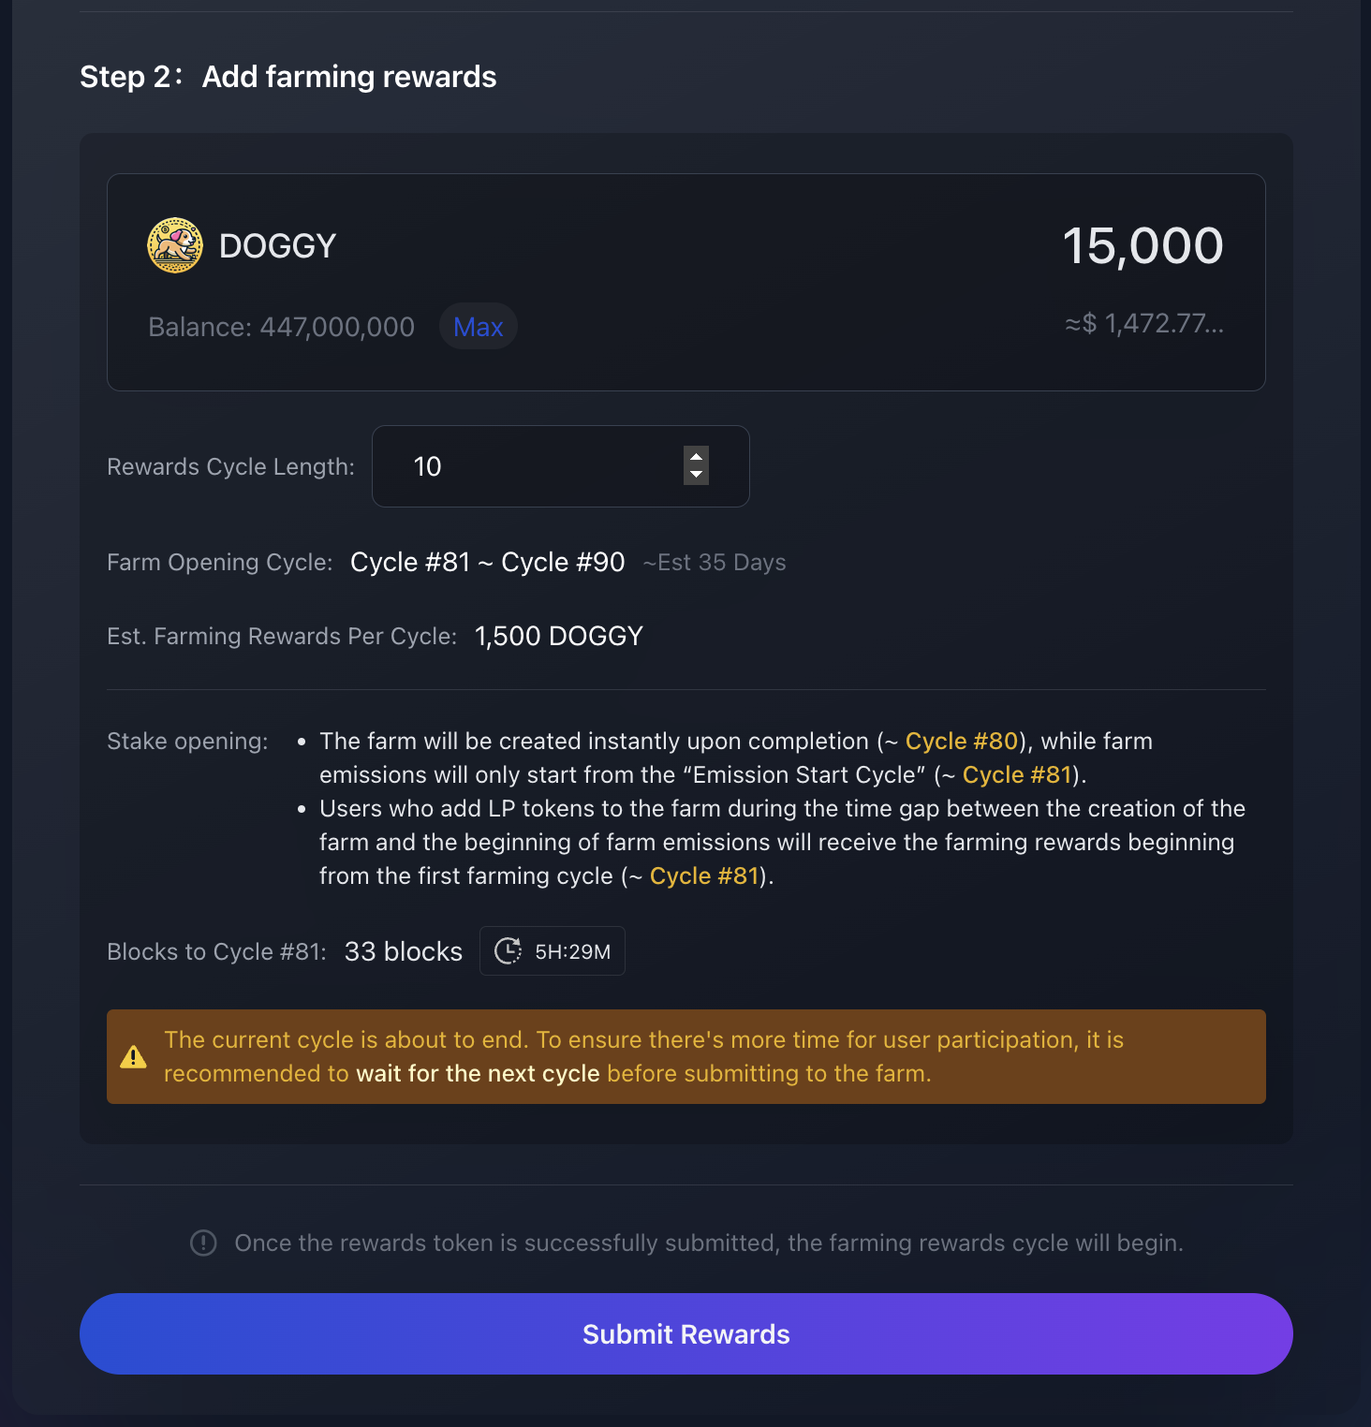Image resolution: width=1371 pixels, height=1427 pixels.
Task: Decrease Rewards Cycle Length with down arrow
Action: tap(696, 475)
